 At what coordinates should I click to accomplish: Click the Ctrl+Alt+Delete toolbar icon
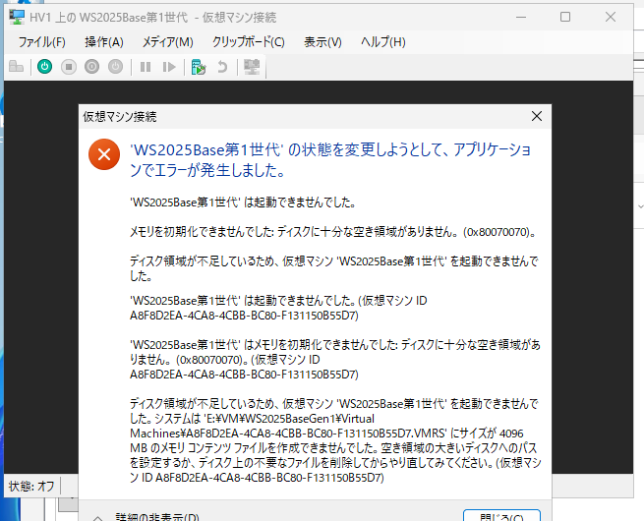[x=16, y=67]
